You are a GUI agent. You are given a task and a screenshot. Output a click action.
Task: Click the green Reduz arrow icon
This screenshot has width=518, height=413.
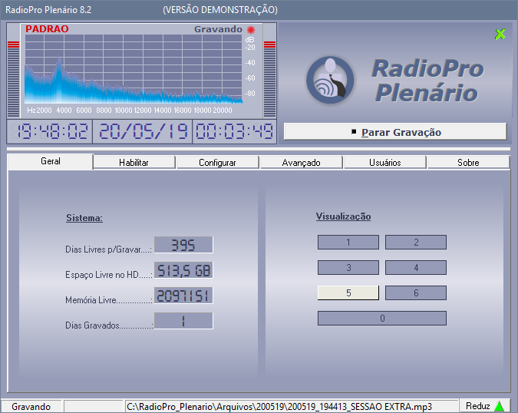tap(499, 406)
